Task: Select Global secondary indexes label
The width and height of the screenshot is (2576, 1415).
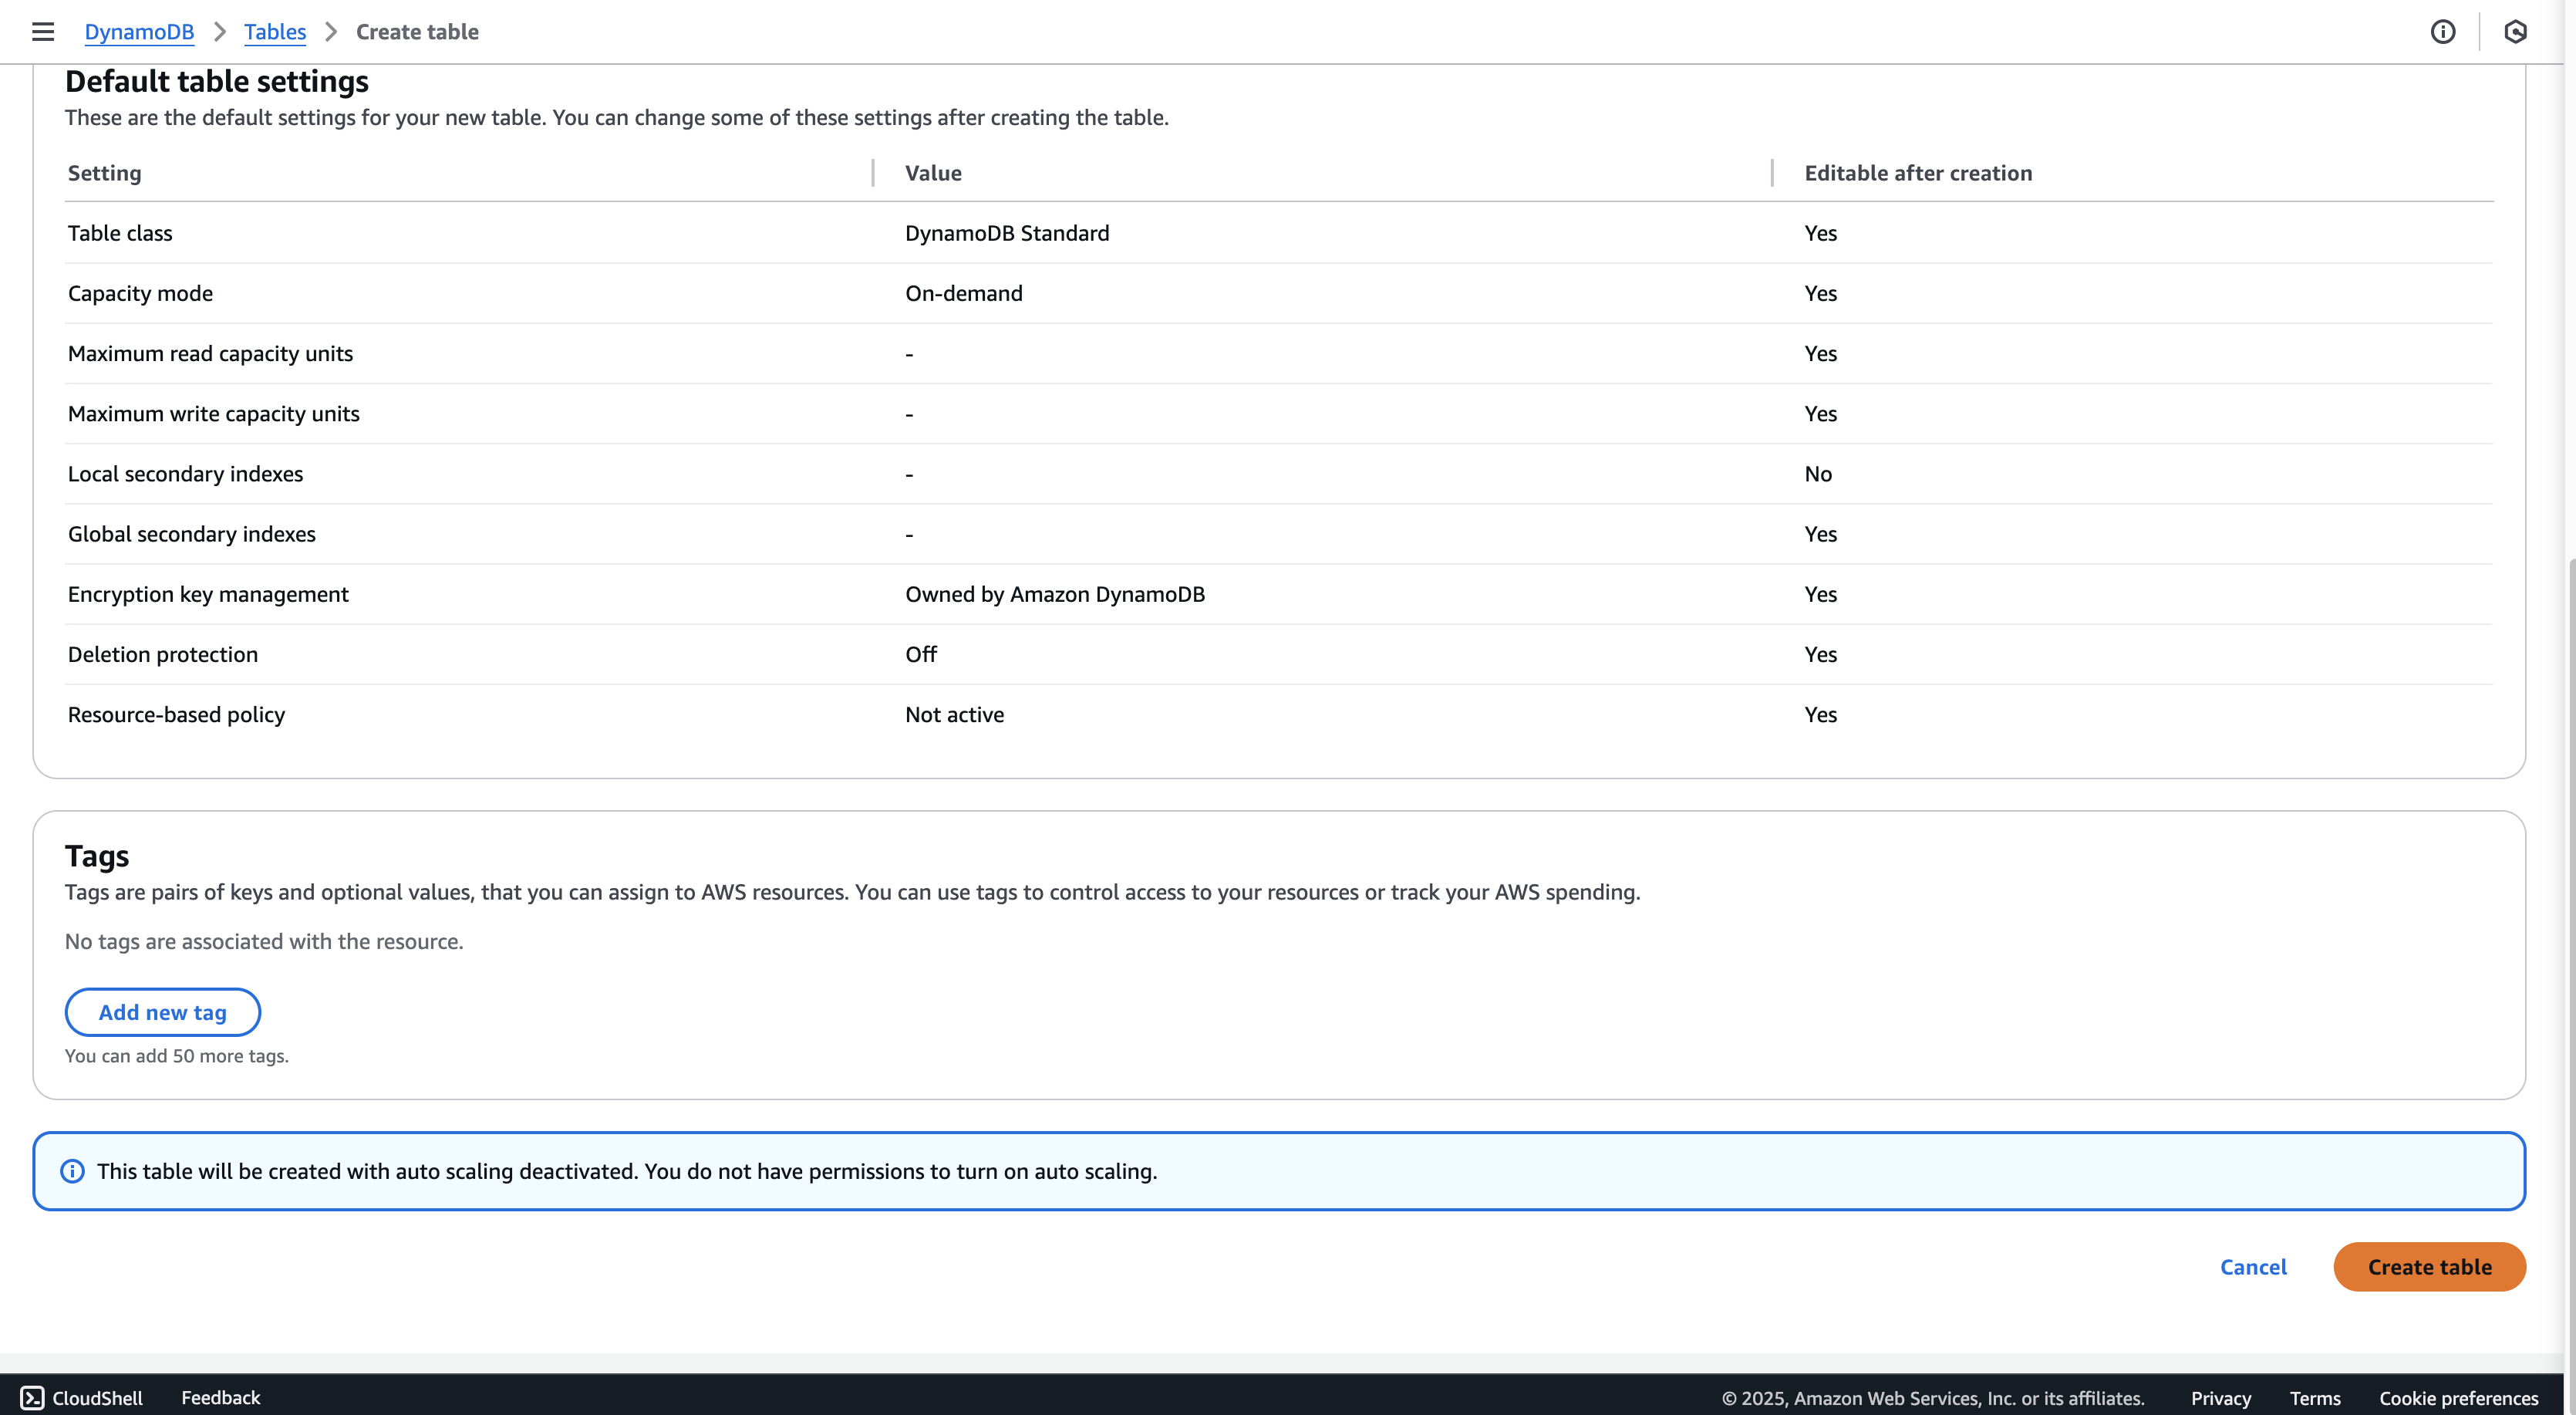Action: pyautogui.click(x=192, y=533)
